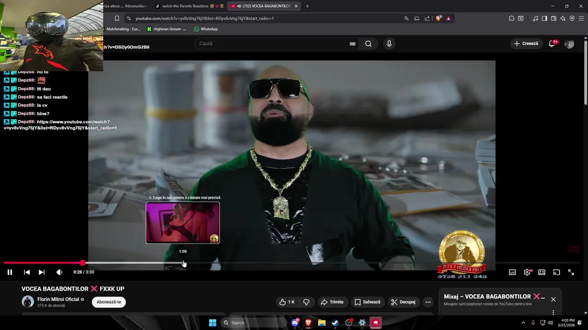Open the YouTube account avatar menu
This screenshot has height=330, width=588.
(569, 44)
